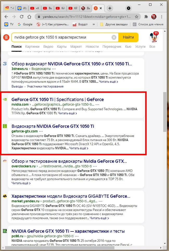Switch to the YouTube tab labeled KA
The height and width of the screenshot is (251, 169).
[x=60, y=8]
